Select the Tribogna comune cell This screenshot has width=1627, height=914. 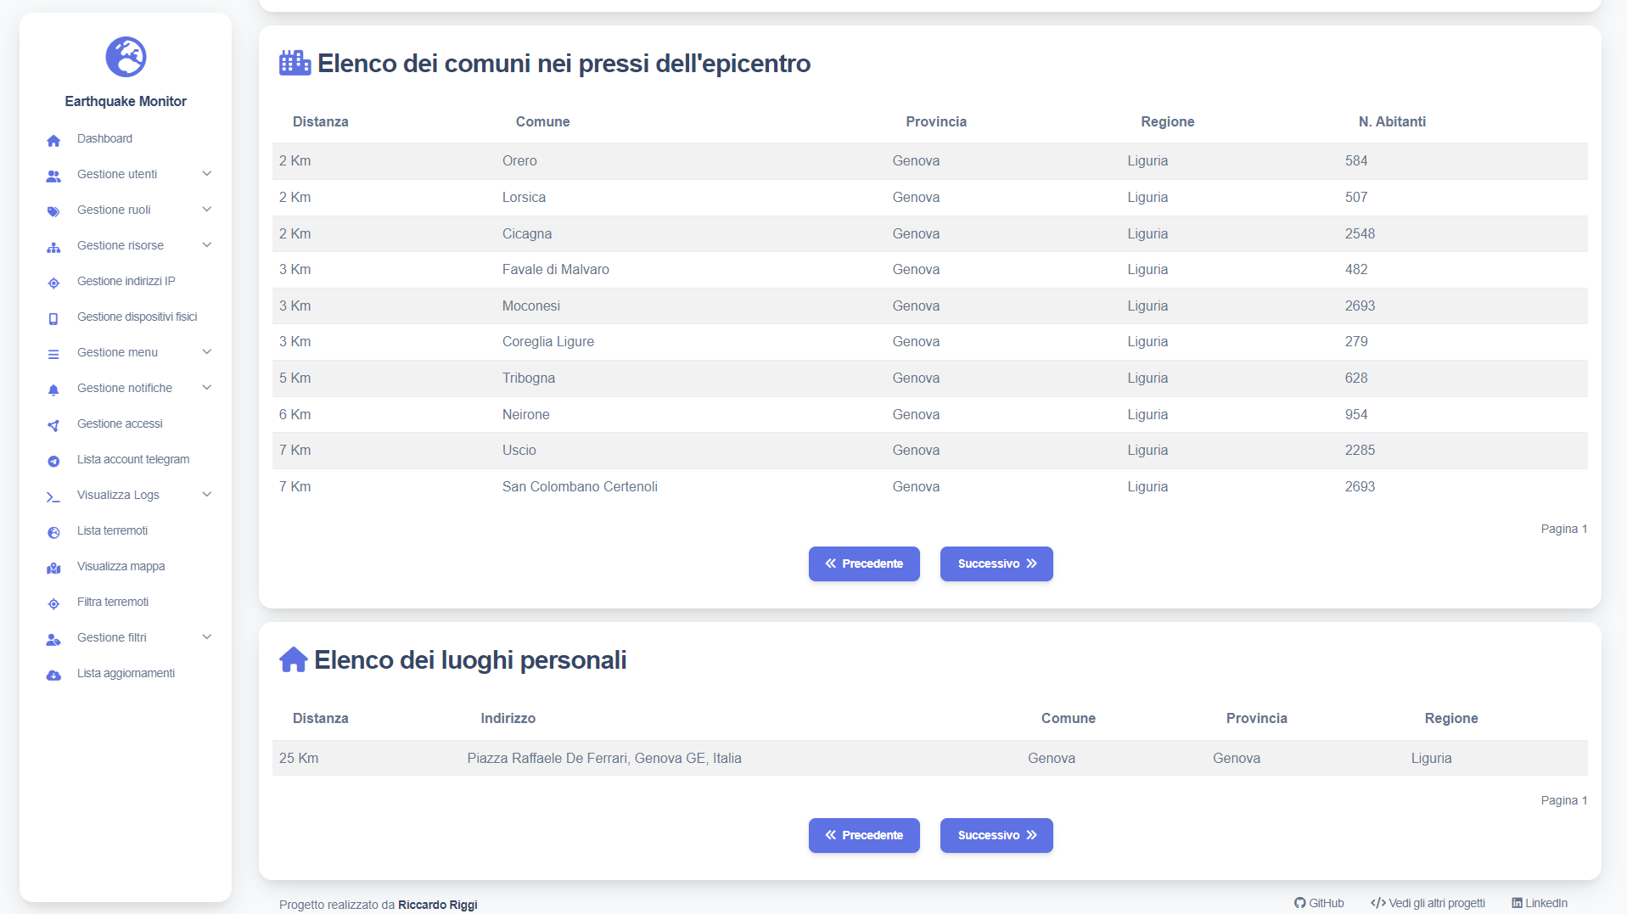[529, 378]
